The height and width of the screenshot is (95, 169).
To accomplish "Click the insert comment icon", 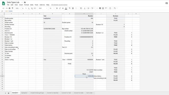I will [100, 8].
